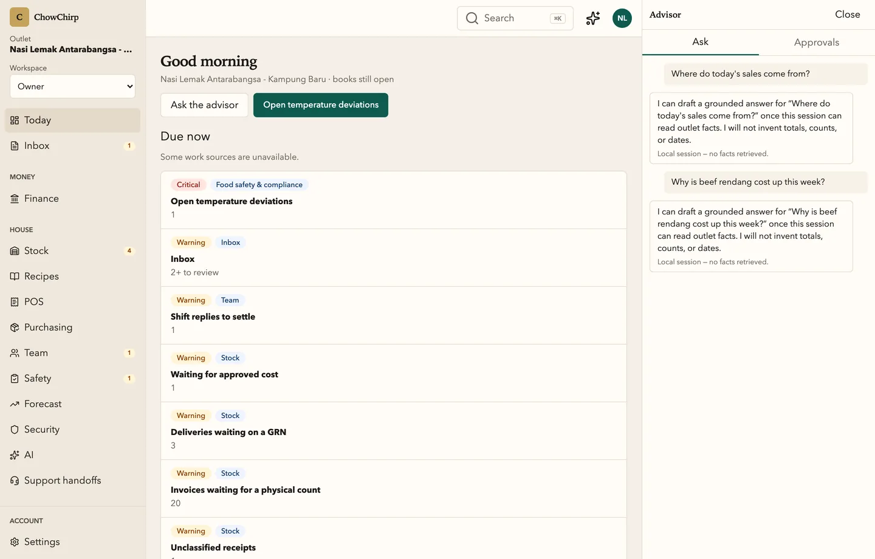Close the Advisor panel
Screen dimensions: 875x559
tap(848, 15)
